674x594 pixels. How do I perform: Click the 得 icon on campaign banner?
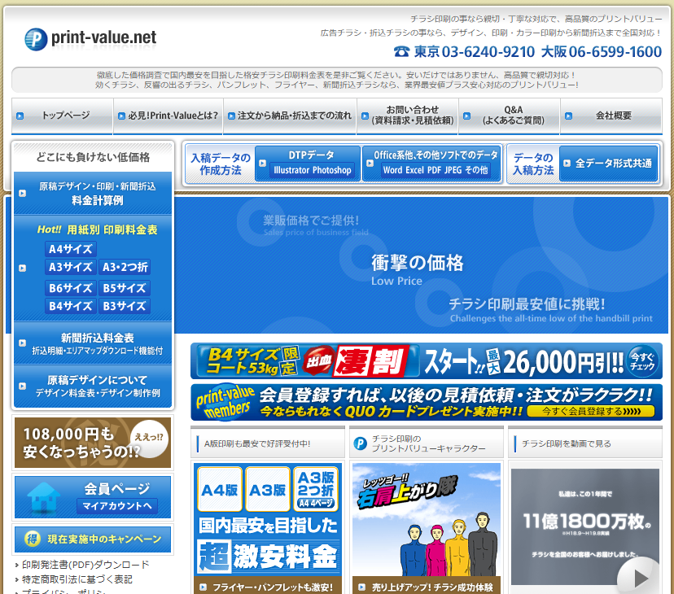pos(33,539)
